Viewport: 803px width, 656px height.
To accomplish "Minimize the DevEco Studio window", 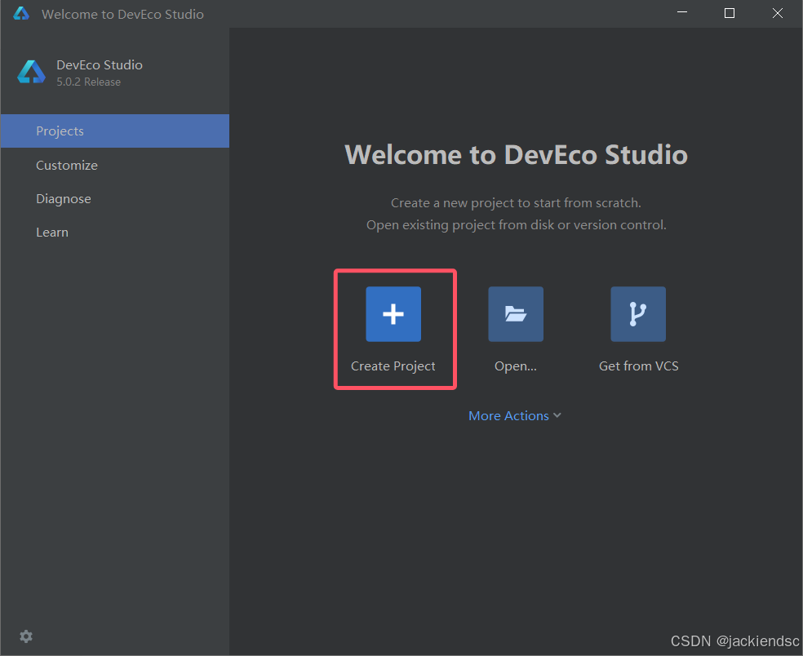I will 682,13.
